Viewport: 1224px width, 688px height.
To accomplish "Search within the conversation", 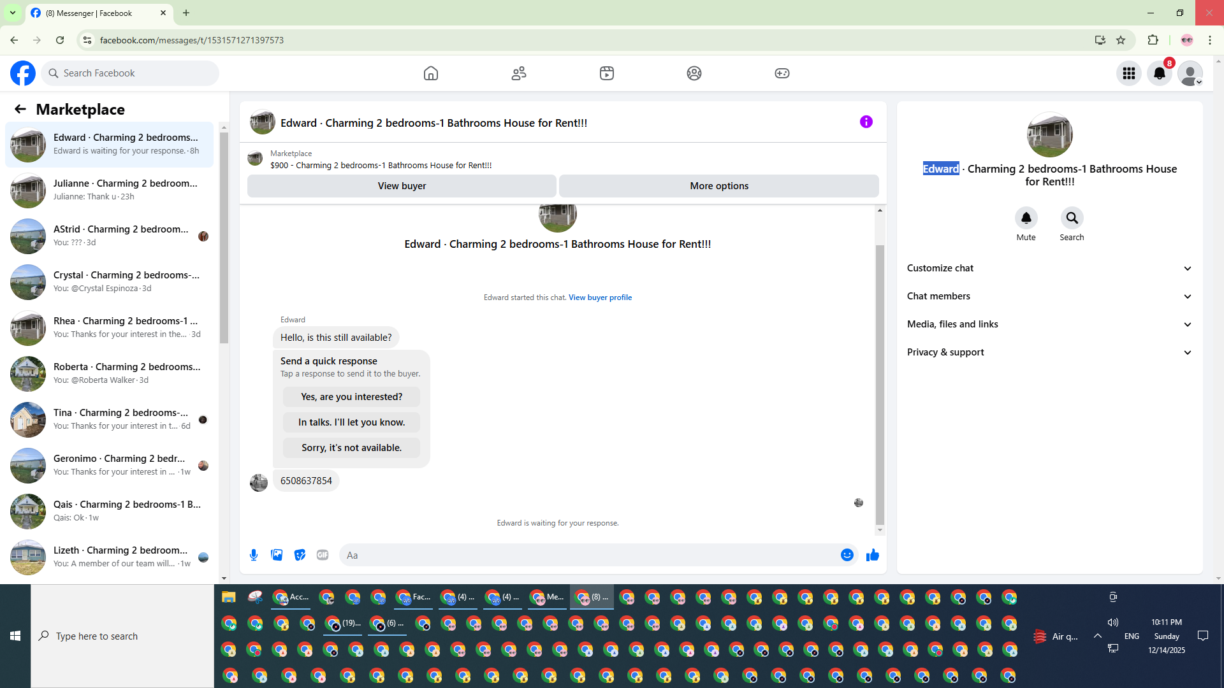I will click(x=1072, y=218).
